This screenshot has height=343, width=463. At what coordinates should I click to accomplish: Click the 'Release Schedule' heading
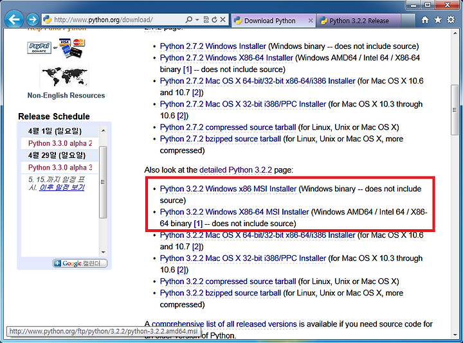tap(54, 116)
